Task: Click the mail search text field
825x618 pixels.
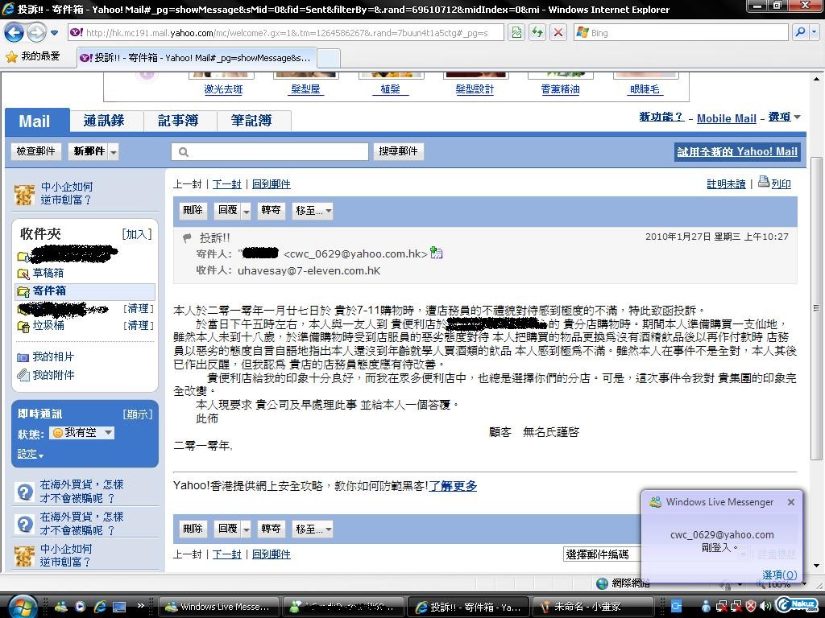Action: (269, 152)
